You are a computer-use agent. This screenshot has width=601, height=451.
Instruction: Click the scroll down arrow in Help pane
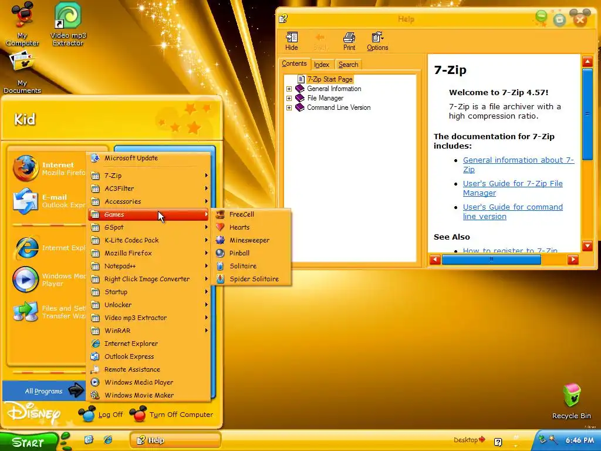[587, 245]
